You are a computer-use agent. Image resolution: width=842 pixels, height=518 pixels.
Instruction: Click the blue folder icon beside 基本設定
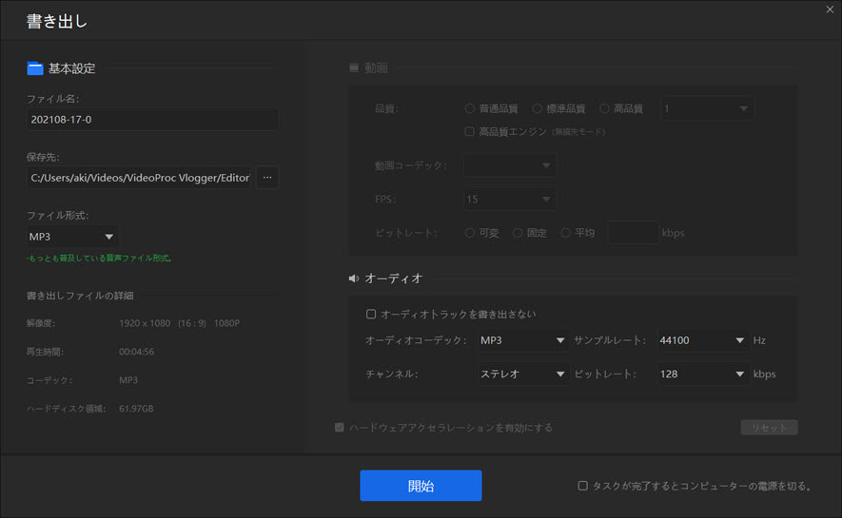(x=35, y=68)
